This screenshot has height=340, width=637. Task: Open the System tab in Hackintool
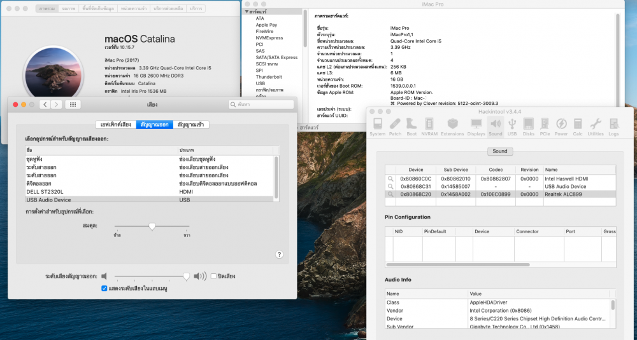(x=377, y=127)
